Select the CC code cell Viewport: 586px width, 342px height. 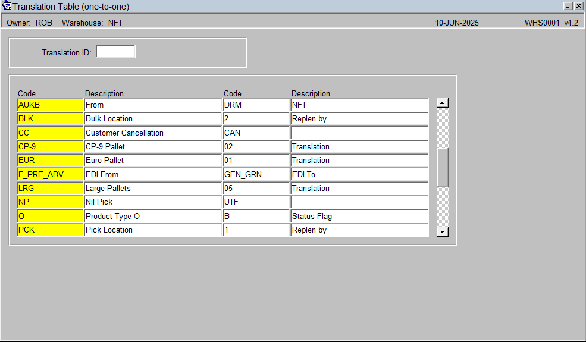tap(50, 133)
